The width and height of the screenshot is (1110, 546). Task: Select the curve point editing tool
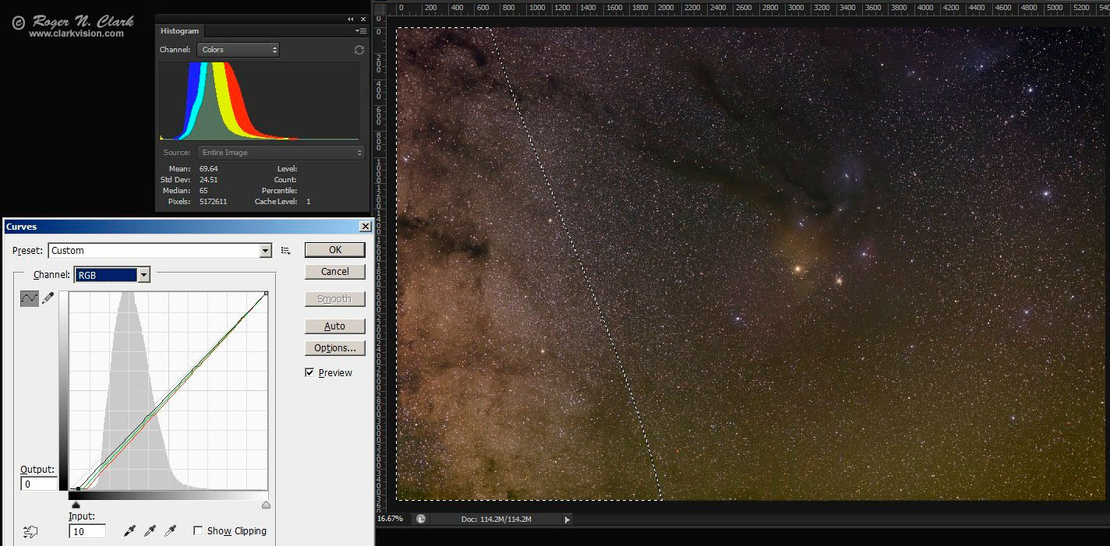(29, 298)
